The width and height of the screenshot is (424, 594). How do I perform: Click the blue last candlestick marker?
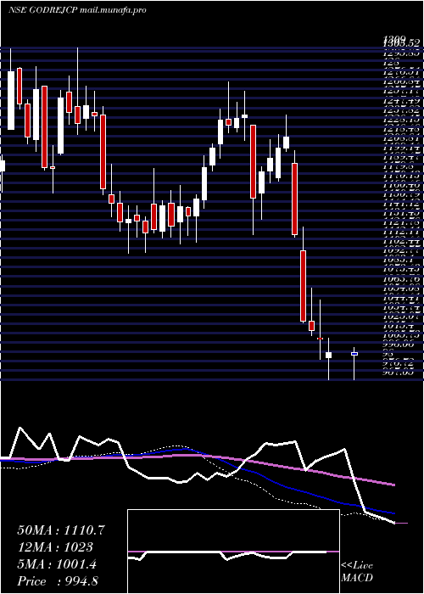coord(354,354)
